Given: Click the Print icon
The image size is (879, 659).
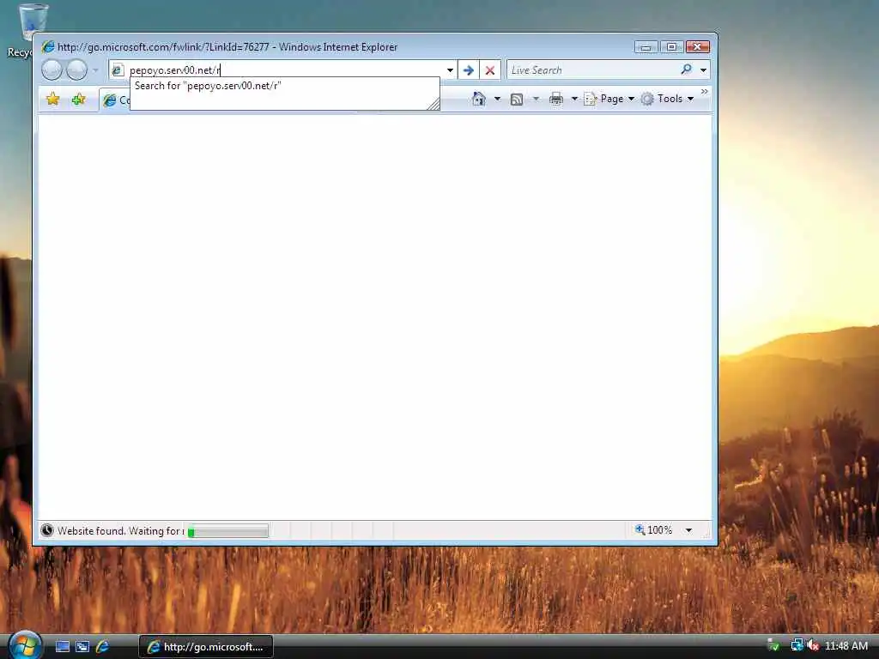Looking at the screenshot, I should click(556, 100).
